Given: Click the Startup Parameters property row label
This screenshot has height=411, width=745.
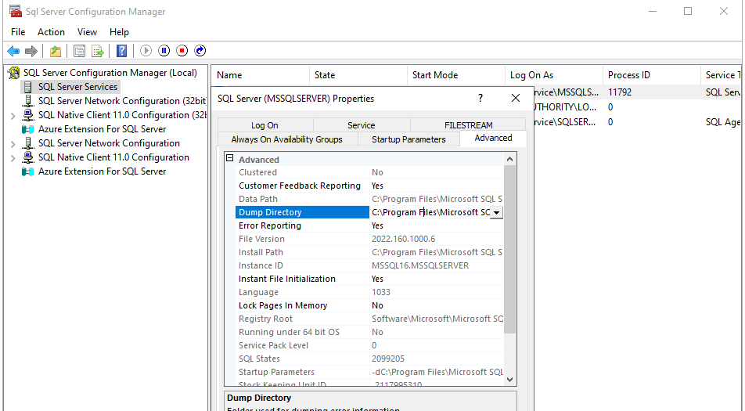Looking at the screenshot, I should coord(276,372).
